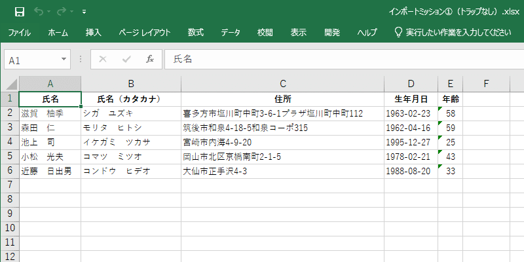
Task: Click the 住所 header cell
Action: point(283,99)
